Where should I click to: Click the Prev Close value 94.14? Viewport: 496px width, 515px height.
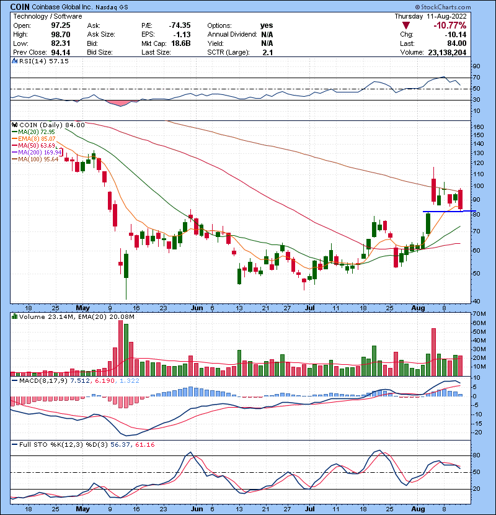click(x=61, y=53)
